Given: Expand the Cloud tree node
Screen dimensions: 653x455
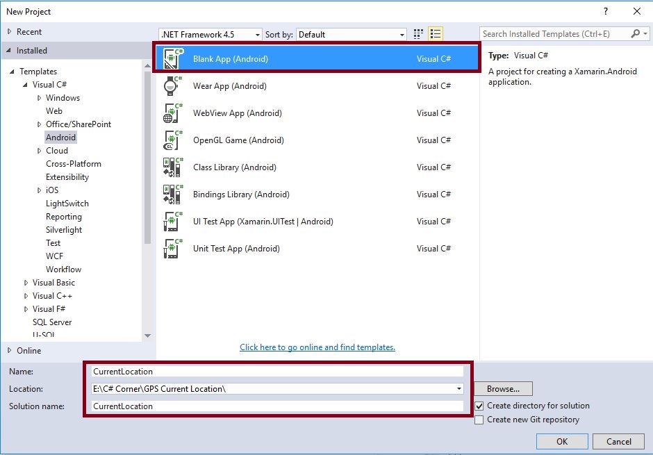Looking at the screenshot, I should pos(39,151).
